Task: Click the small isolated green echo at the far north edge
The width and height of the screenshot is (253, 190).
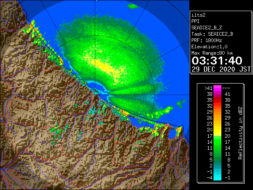Action: pyautogui.click(x=133, y=6)
